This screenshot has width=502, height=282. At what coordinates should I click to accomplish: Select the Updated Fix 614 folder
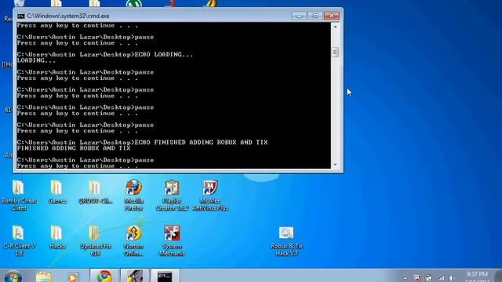(95, 240)
